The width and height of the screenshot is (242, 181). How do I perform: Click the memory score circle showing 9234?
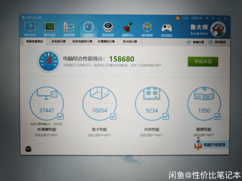point(152,103)
